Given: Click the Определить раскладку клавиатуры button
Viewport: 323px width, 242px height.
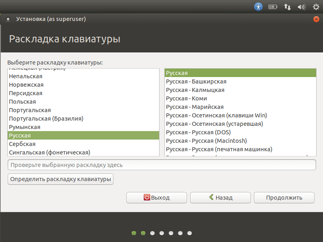Looking at the screenshot, I should pyautogui.click(x=60, y=179).
